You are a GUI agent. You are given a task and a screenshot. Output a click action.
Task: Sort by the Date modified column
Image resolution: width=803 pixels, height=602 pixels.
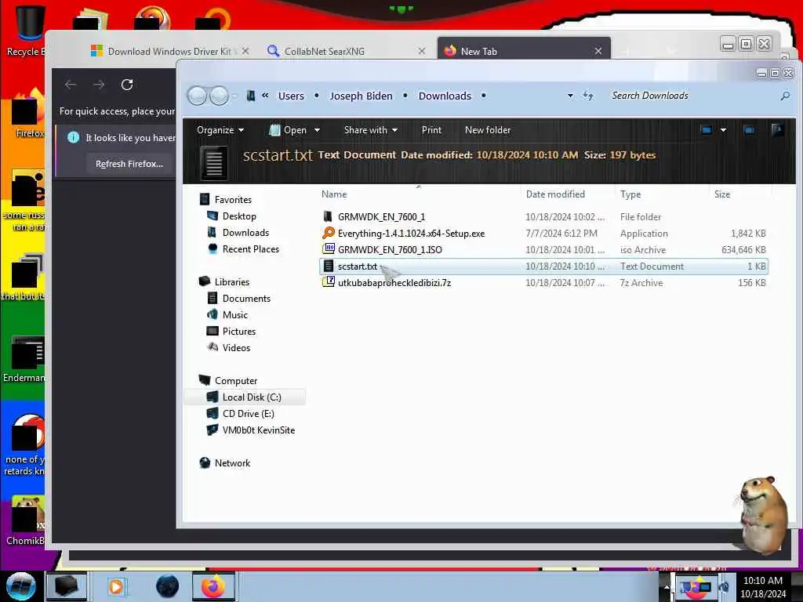click(x=555, y=194)
